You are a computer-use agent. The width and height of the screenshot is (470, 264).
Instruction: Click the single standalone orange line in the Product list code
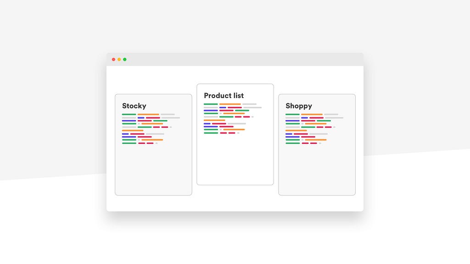click(x=214, y=120)
